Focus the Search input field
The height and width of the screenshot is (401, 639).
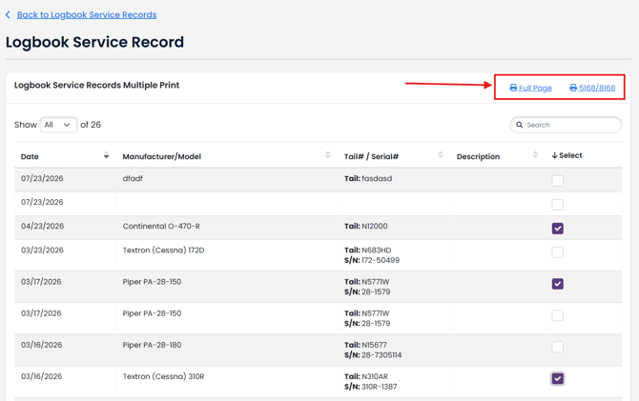coord(566,125)
